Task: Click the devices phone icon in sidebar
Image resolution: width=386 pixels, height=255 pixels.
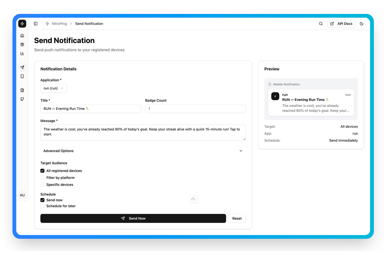Action: click(x=22, y=76)
